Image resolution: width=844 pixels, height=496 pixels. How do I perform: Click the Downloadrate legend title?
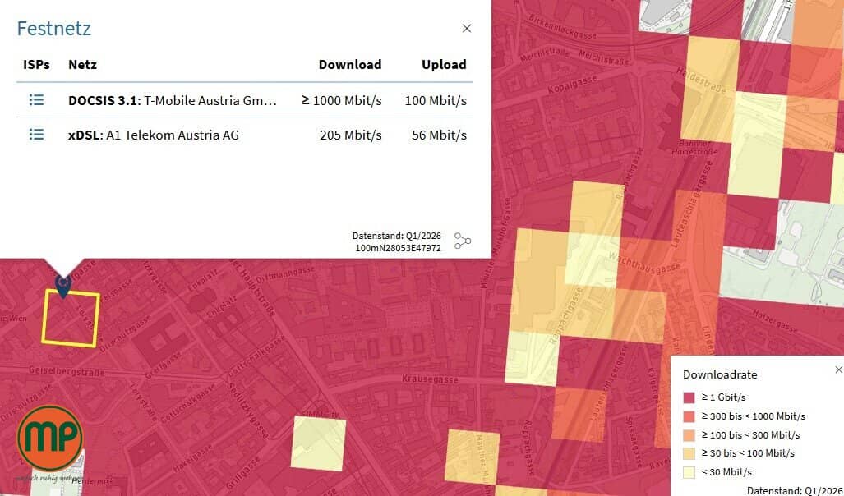click(x=720, y=374)
